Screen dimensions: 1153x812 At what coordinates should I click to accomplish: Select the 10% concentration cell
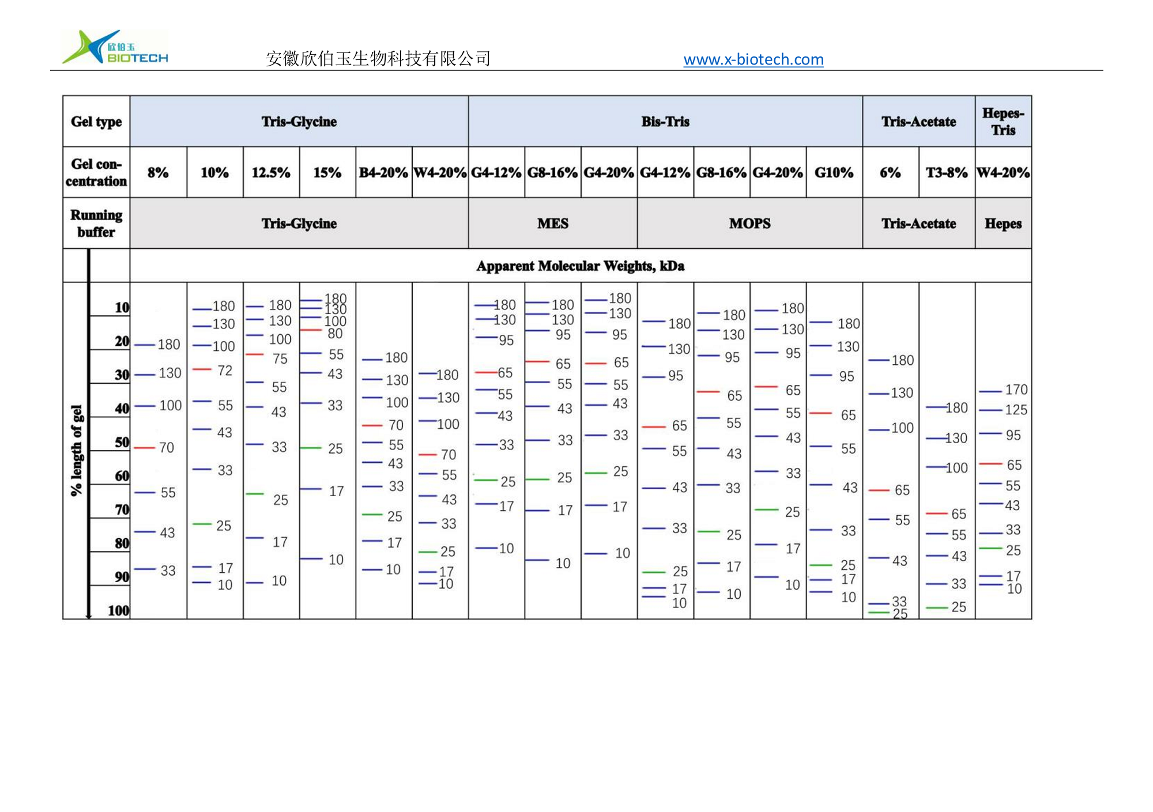pyautogui.click(x=215, y=172)
